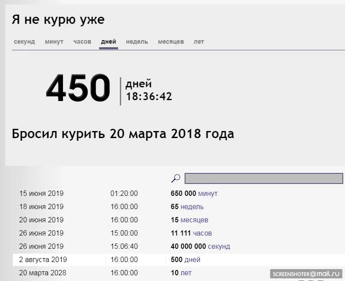The image size is (345, 281).
Task: Click the date 15 июня 2019
Action: 41,193
